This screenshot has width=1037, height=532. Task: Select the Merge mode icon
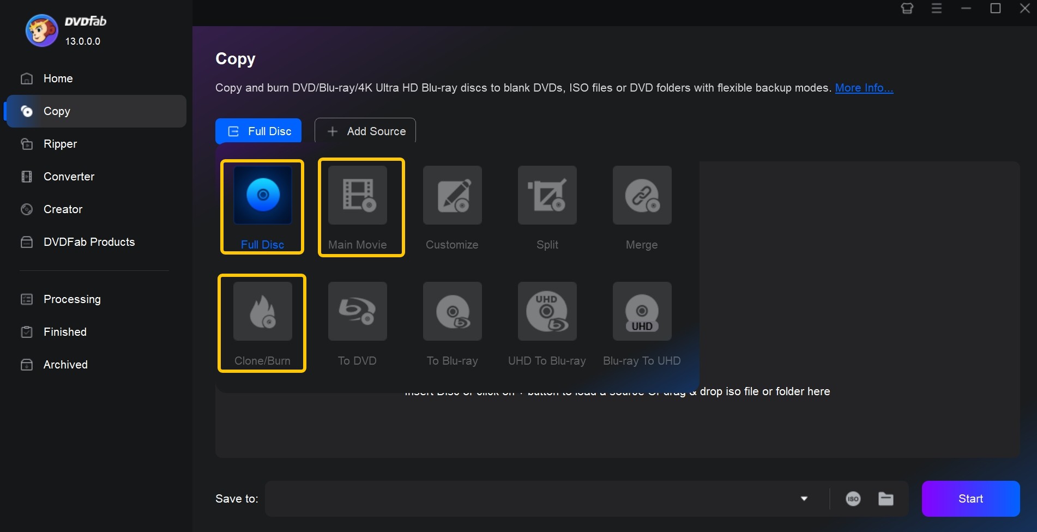(x=642, y=195)
